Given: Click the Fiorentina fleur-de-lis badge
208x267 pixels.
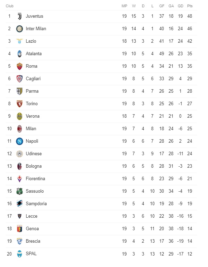Looking at the screenshot, I should point(19,179).
